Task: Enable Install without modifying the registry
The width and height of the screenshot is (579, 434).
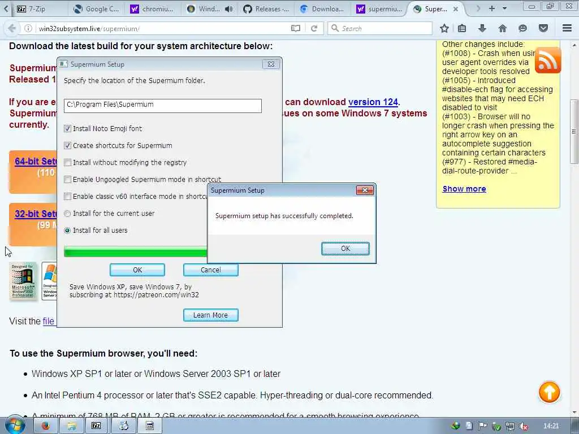Action: point(67,162)
